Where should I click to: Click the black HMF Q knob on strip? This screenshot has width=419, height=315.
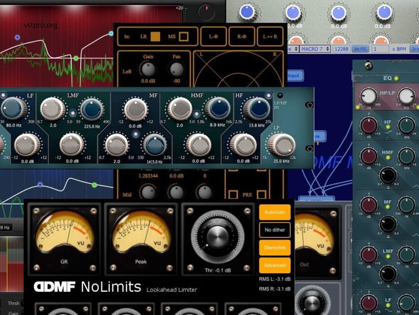point(388,176)
